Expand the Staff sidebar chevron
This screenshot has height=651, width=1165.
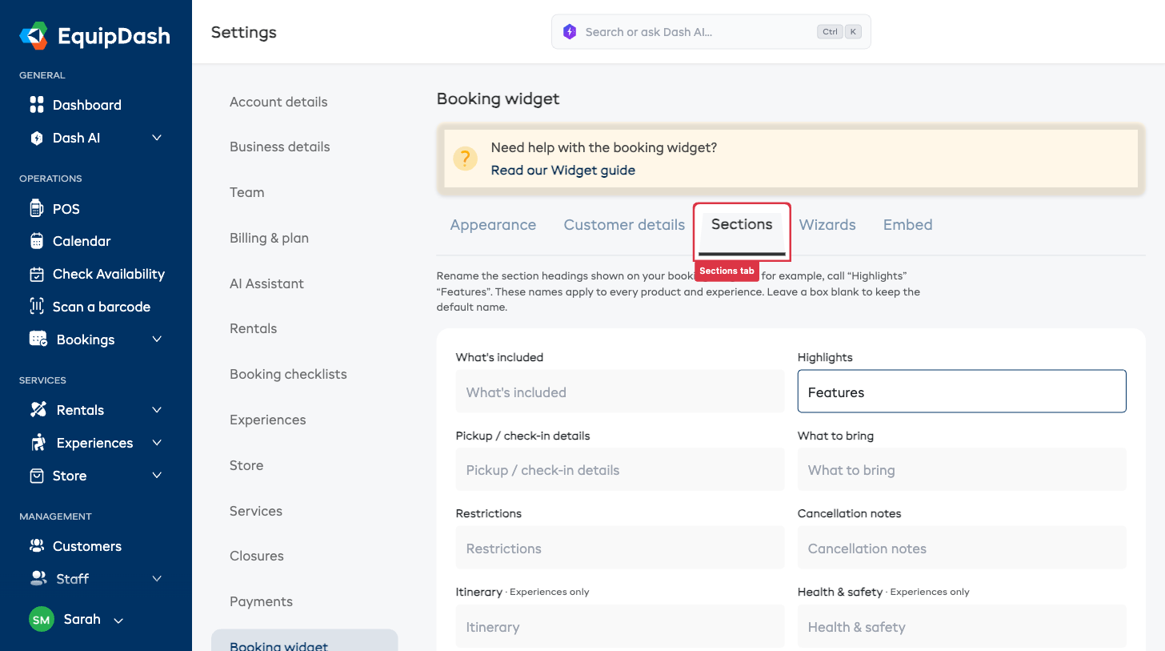(157, 579)
